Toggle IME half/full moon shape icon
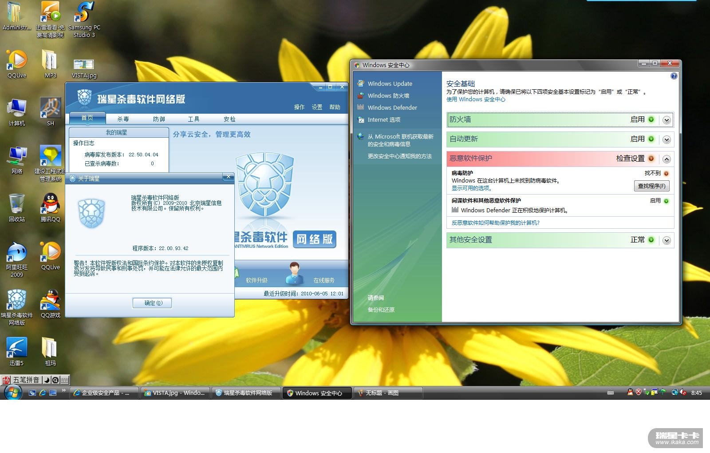Viewport: 710px width, 453px height. pos(47,380)
